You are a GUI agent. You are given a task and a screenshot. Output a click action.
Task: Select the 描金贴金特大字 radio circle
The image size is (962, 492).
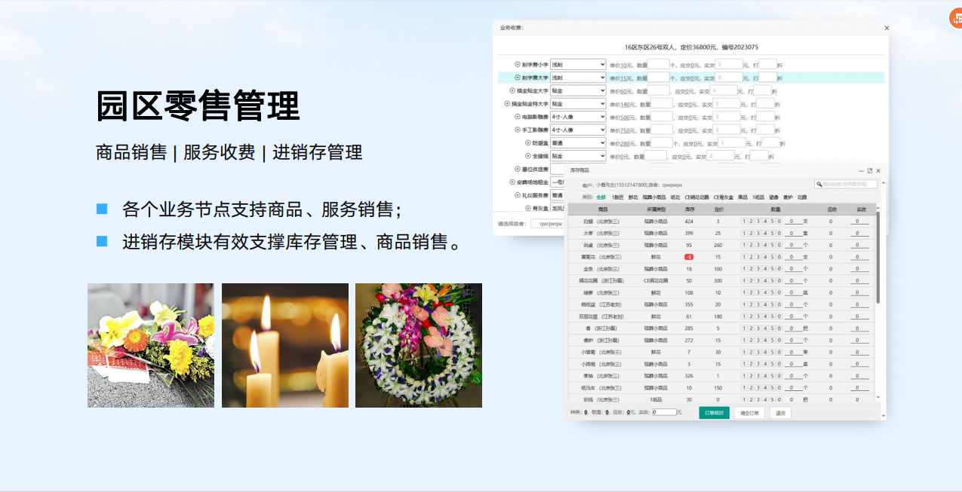point(507,103)
